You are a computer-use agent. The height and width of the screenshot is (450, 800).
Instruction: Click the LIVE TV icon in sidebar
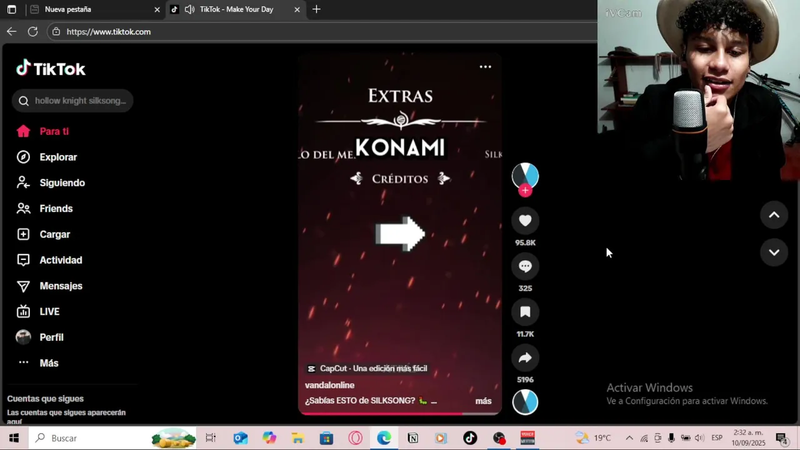coord(23,311)
